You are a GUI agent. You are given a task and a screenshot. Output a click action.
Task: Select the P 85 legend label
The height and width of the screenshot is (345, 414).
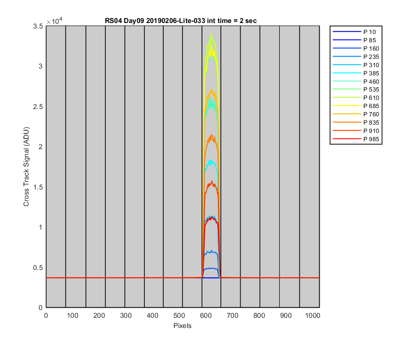tap(370, 40)
